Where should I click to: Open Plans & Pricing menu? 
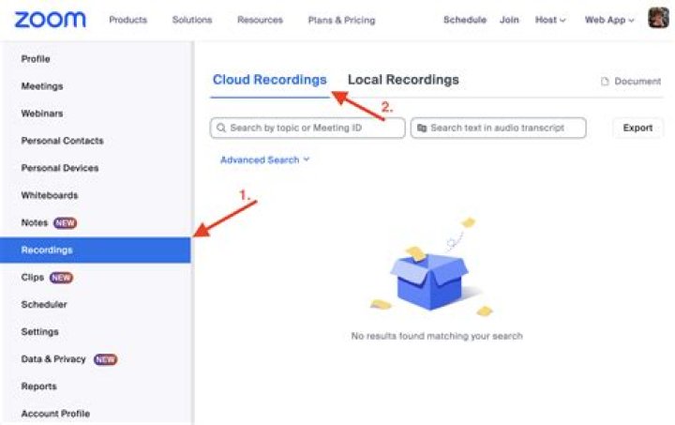pos(341,20)
